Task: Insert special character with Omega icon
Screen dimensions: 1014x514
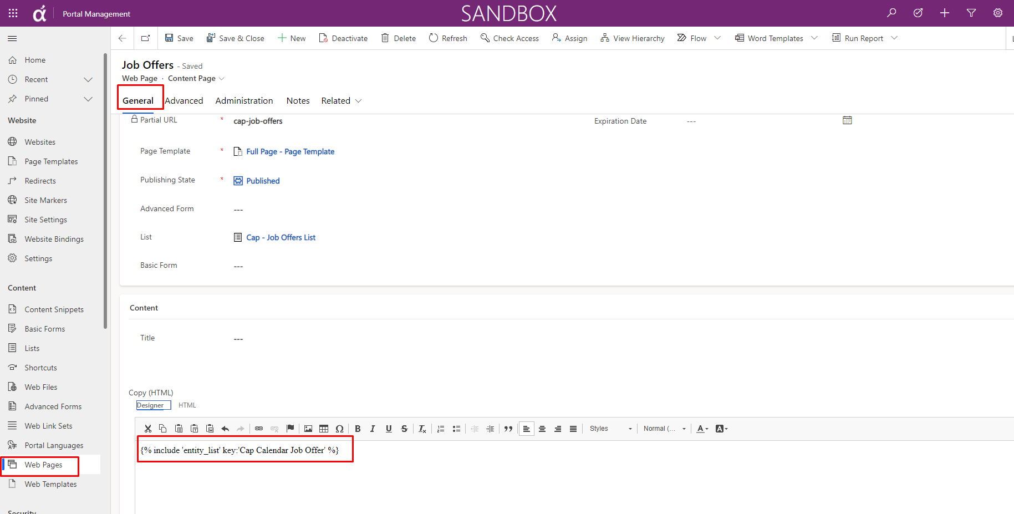Action: point(339,429)
